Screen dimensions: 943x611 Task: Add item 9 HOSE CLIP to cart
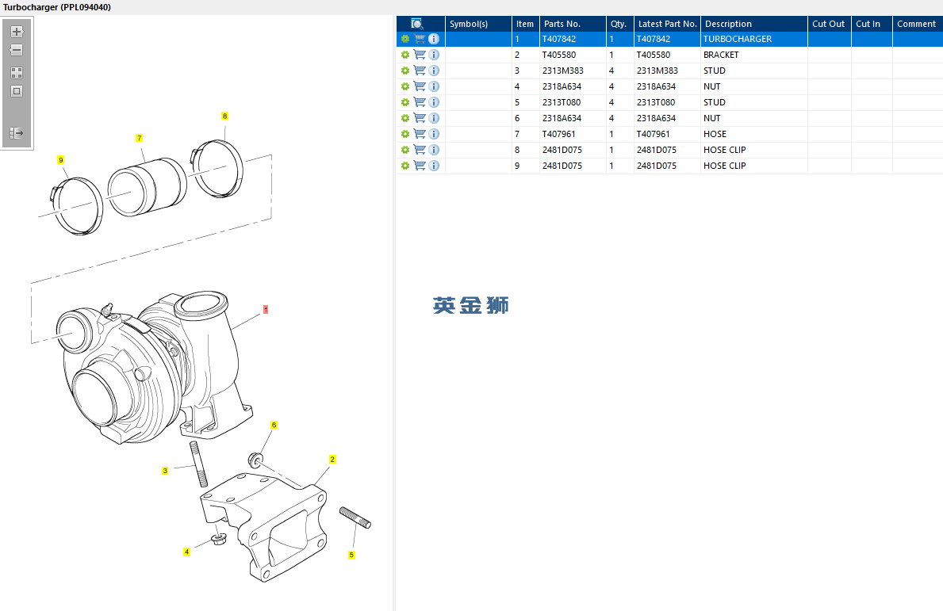[x=420, y=166]
